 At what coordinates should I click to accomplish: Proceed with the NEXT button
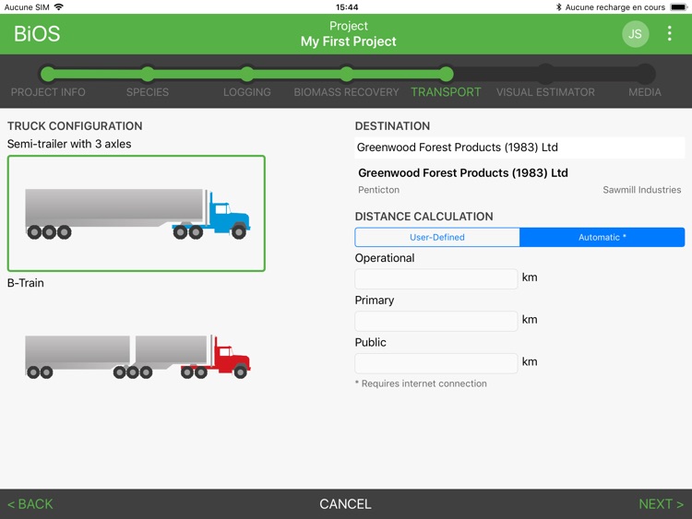coord(662,504)
